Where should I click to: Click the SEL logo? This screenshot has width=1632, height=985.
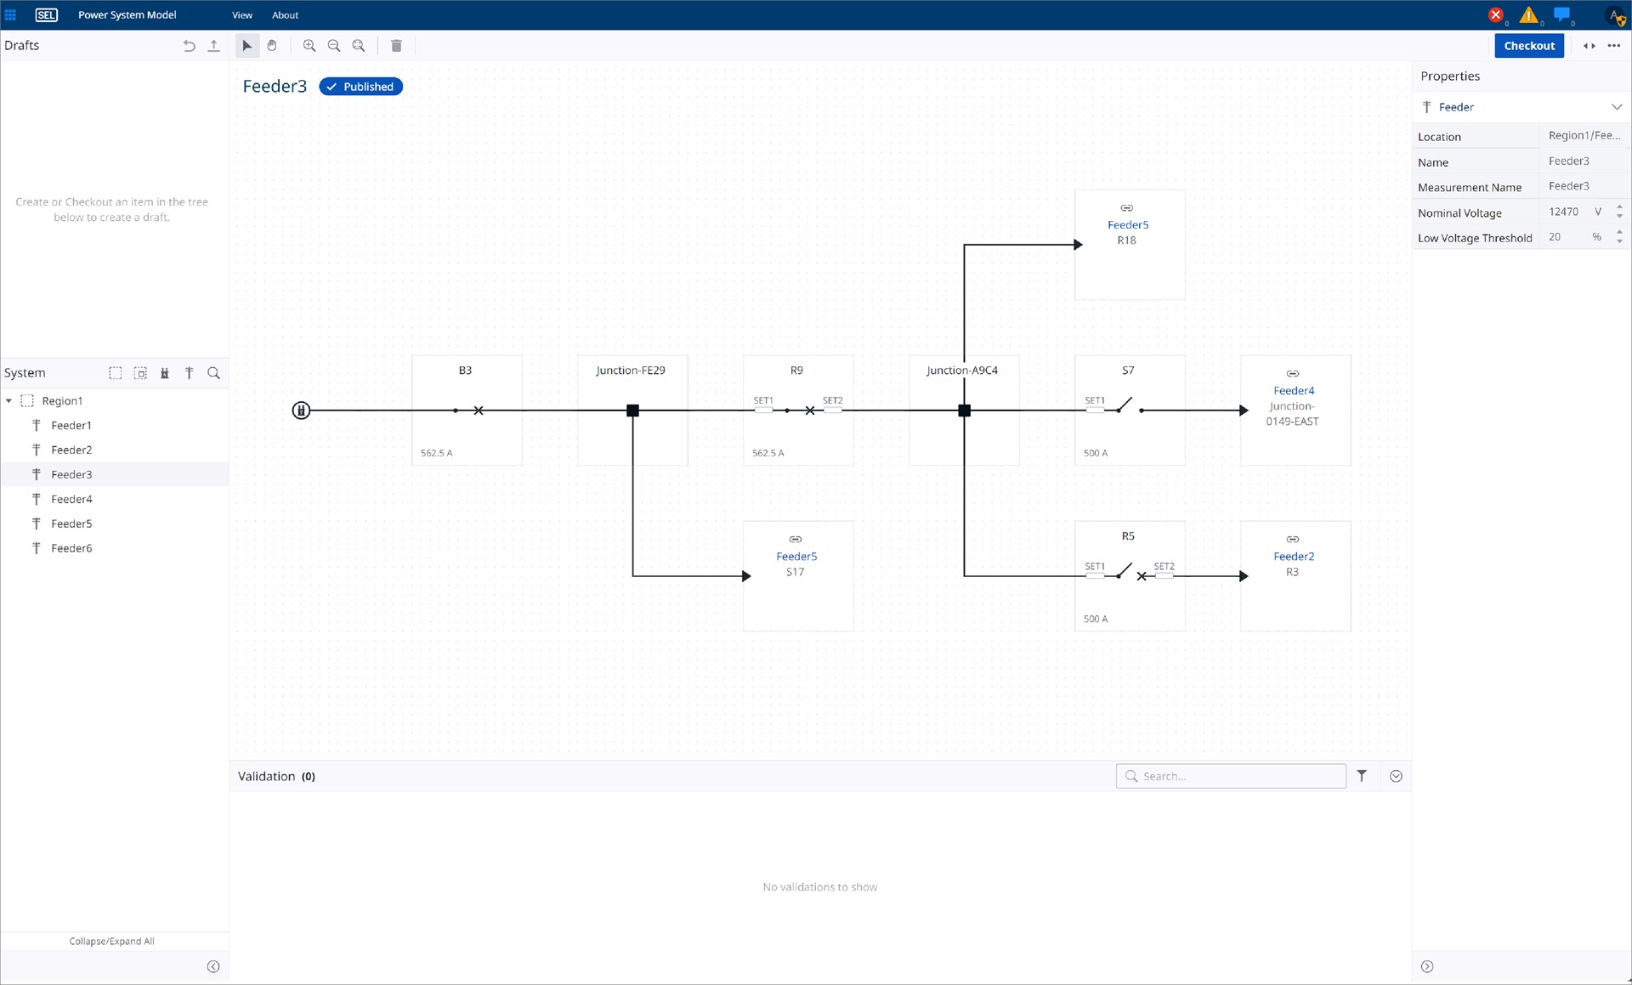46,15
